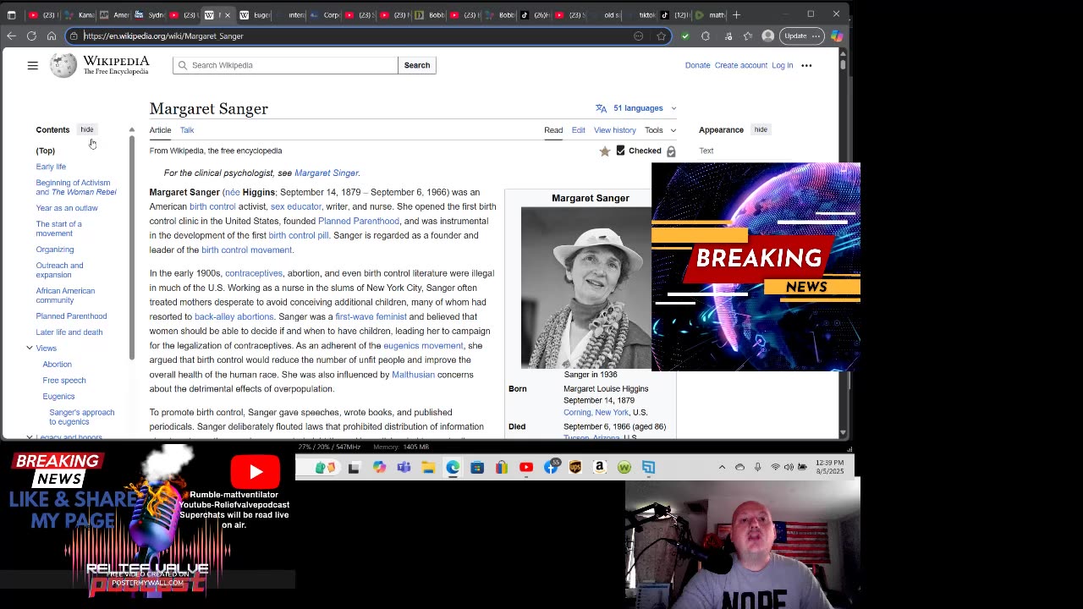Click the page protection padlock icon
This screenshot has height=609, width=1083.
671,151
